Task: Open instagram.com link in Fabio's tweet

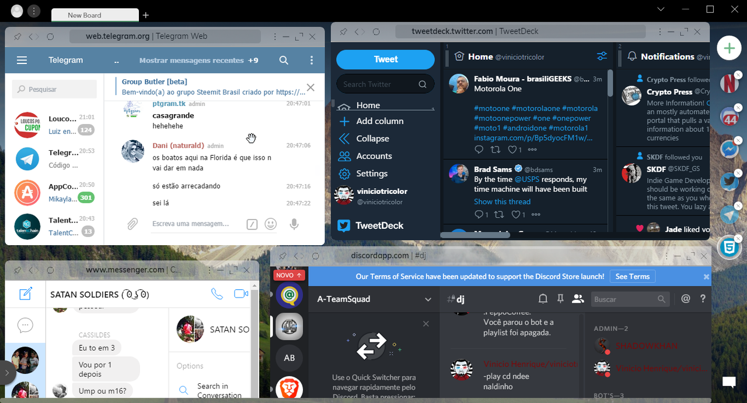Action: coord(533,138)
